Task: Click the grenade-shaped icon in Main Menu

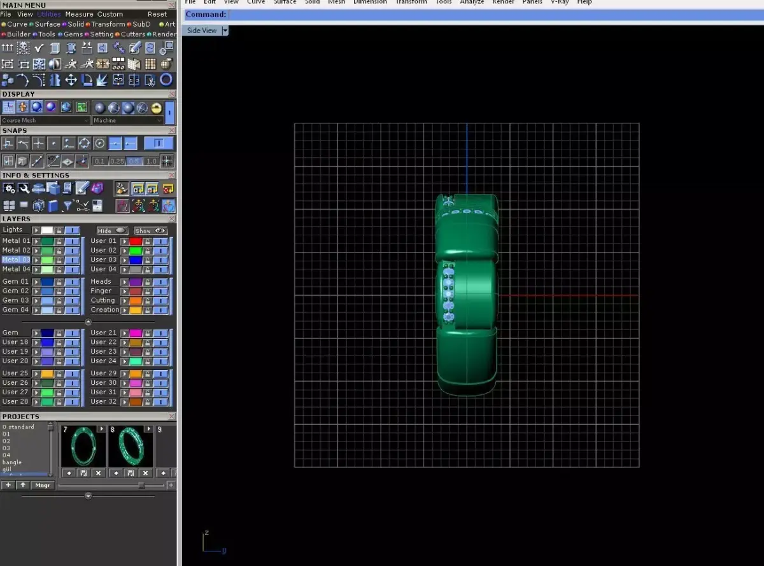Action: pos(166,64)
